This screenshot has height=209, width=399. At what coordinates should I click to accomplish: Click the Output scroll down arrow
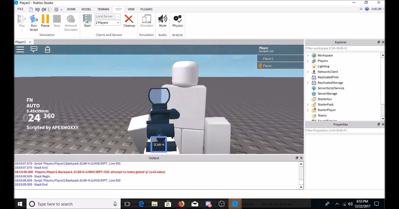pyautogui.click(x=301, y=187)
